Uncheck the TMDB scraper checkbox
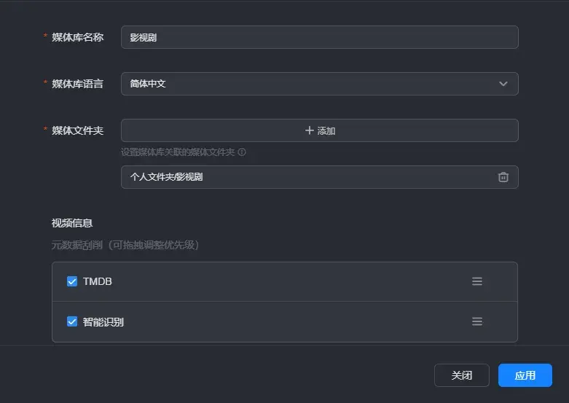 coord(72,281)
